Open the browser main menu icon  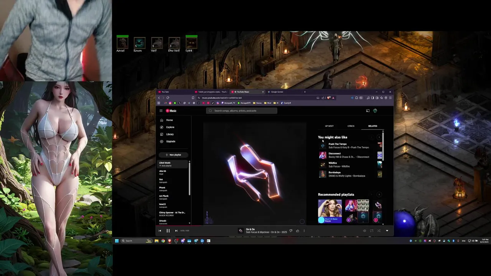click(x=390, y=98)
